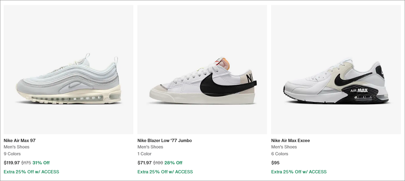Screen dimensions: 405x181
Task: Click the ACCESS promo under Blazer Low
Action: click(x=165, y=171)
